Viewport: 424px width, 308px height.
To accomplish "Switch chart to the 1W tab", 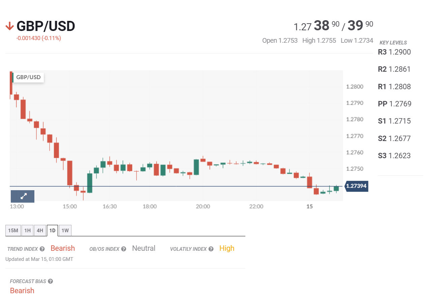I will click(65, 231).
